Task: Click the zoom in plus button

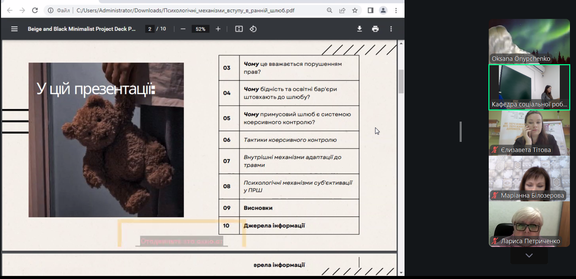Action: (218, 29)
